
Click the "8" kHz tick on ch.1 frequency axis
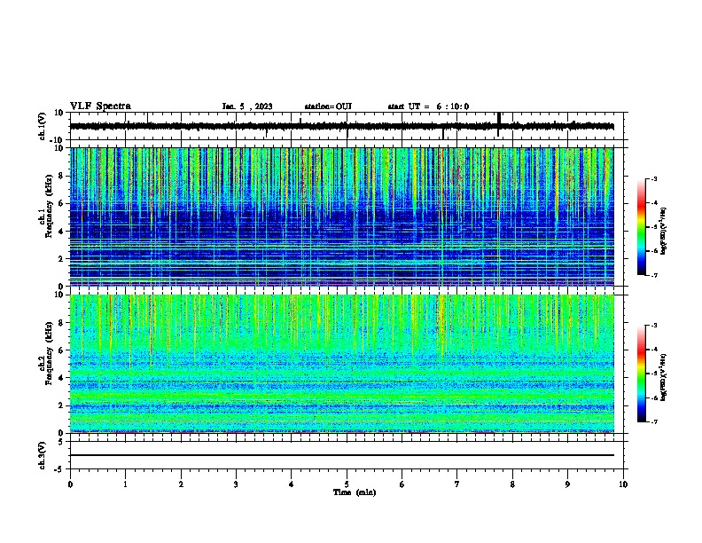pos(61,176)
